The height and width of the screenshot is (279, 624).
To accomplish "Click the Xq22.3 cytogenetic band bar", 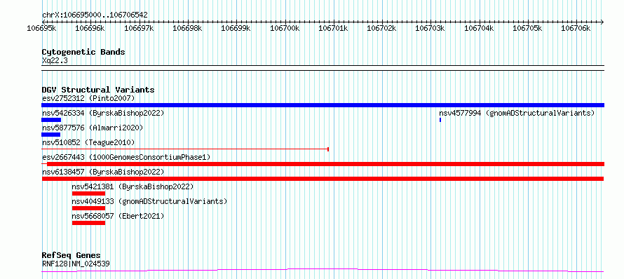I will pyautogui.click(x=323, y=68).
